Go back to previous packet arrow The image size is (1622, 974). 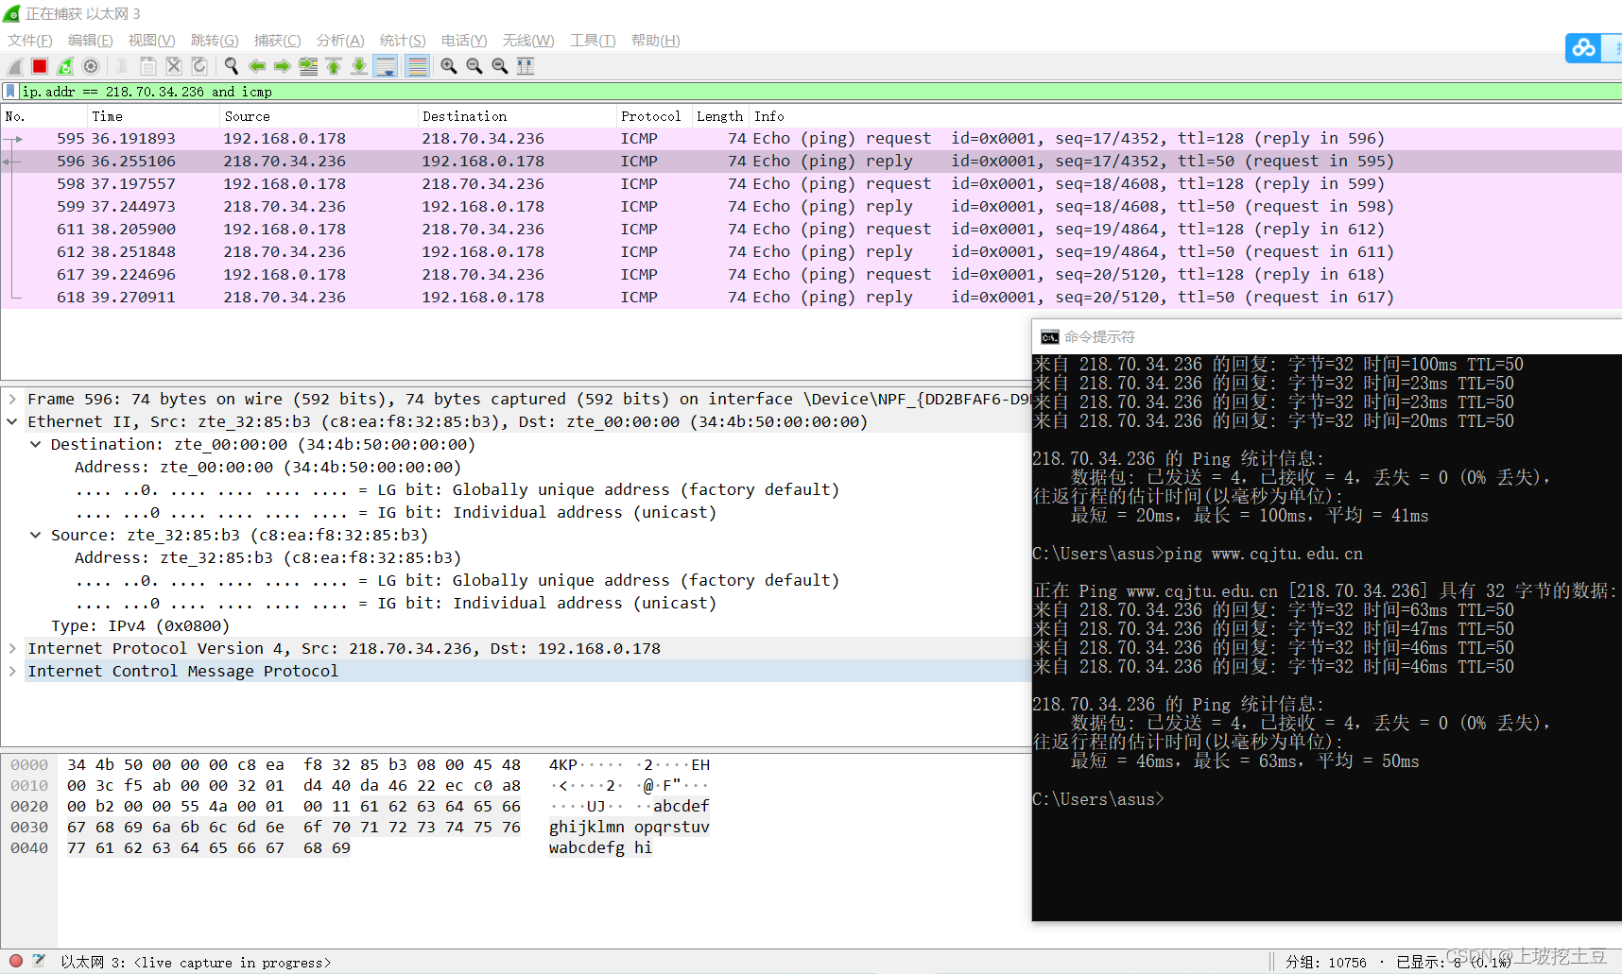(x=256, y=66)
